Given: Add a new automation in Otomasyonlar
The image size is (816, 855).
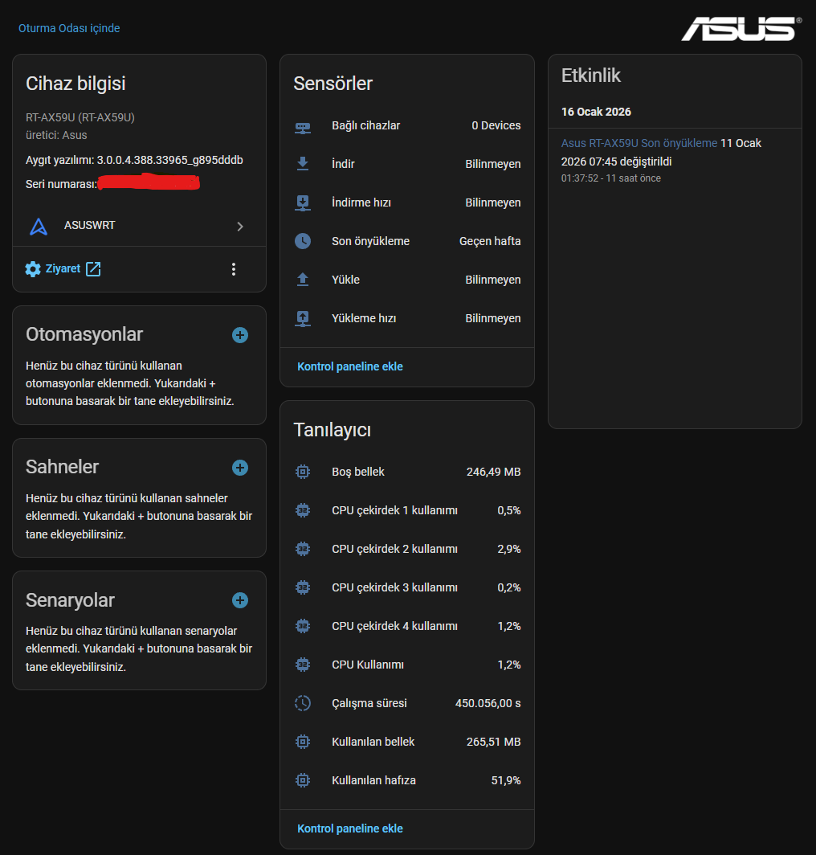Looking at the screenshot, I should click(240, 335).
